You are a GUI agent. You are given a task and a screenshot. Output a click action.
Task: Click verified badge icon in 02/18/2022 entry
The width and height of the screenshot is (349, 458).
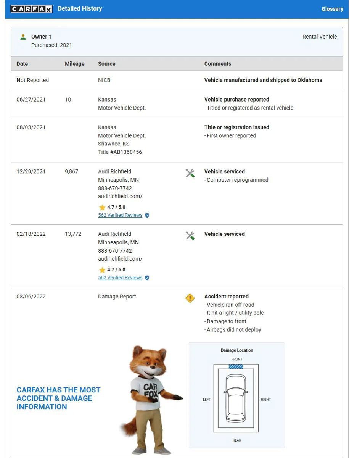point(147,278)
